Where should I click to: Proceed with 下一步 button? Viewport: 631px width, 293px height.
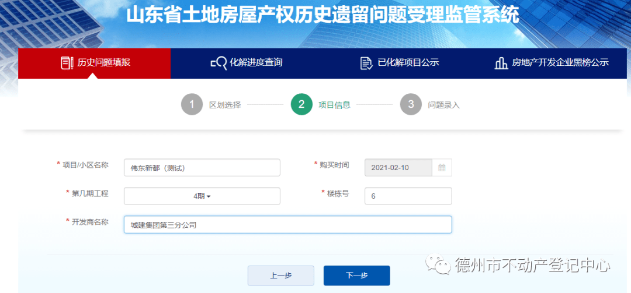point(356,276)
